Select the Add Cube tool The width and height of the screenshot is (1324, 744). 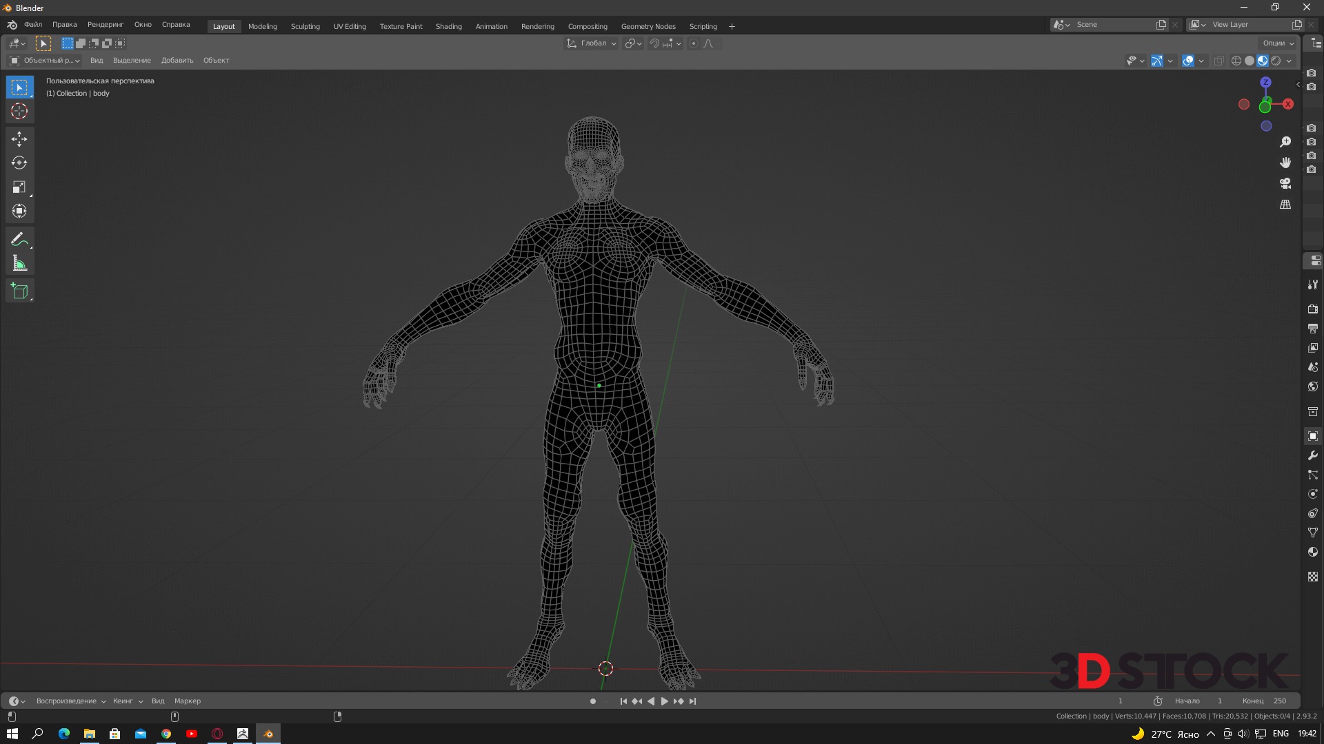pyautogui.click(x=19, y=291)
